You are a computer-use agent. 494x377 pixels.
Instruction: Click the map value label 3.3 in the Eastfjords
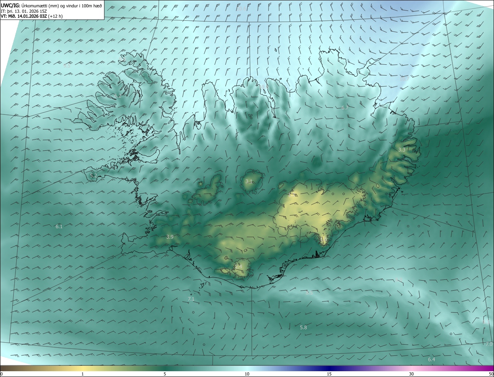point(402,150)
